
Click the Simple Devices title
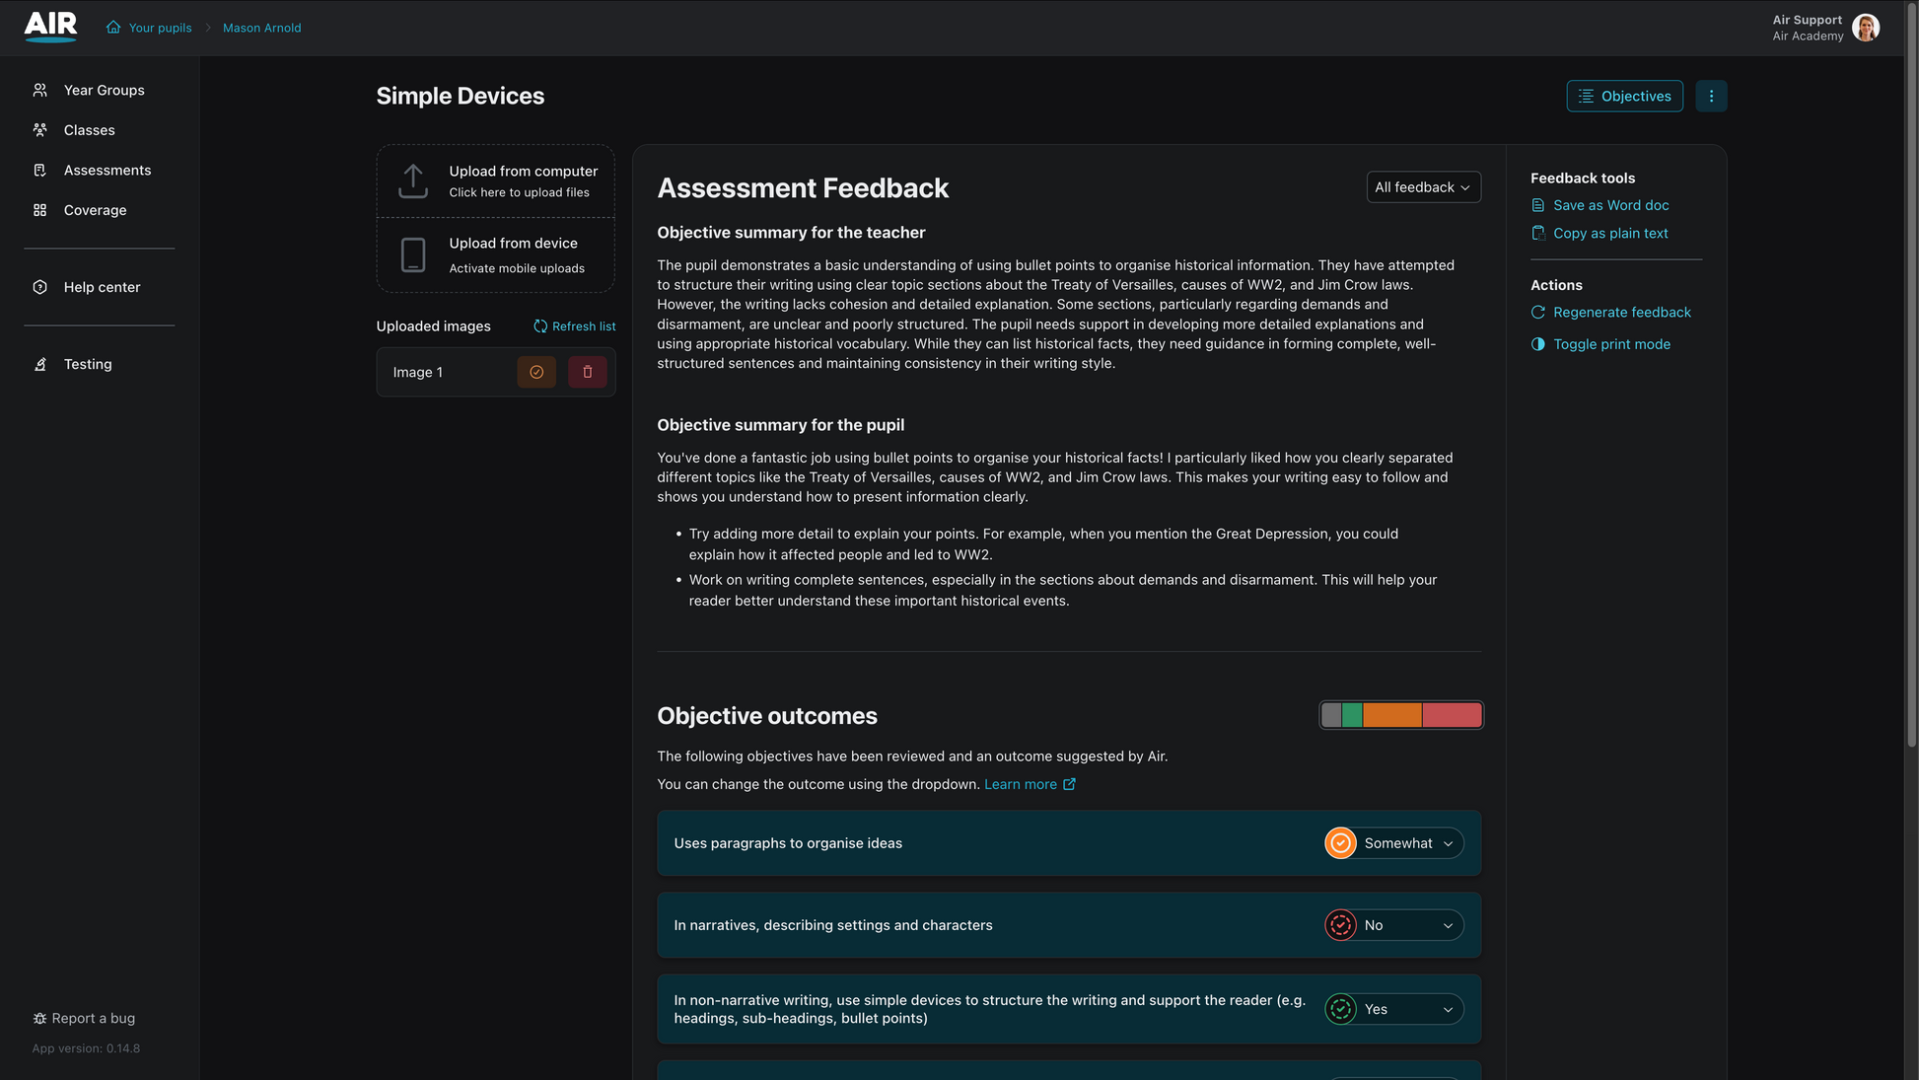pos(461,96)
